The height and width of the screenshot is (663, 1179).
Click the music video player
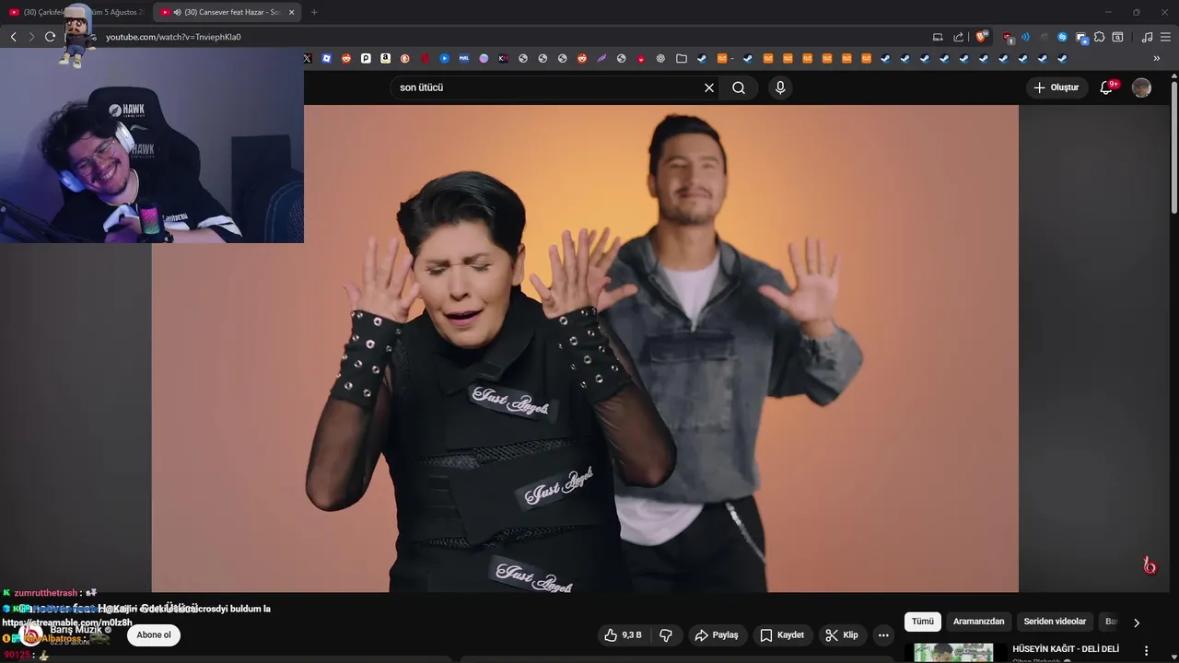coord(585,348)
